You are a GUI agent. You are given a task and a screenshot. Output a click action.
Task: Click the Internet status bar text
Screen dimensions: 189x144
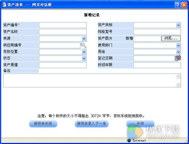139,140
